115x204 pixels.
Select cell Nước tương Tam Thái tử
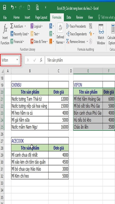point(30,99)
